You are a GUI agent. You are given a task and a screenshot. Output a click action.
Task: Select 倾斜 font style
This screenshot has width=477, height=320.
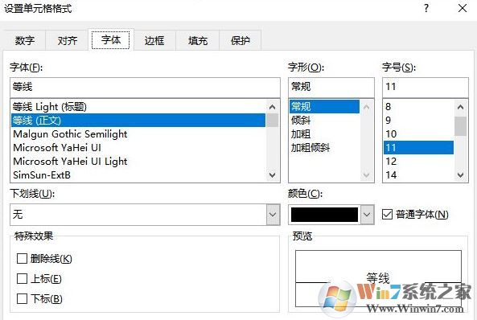[x=324, y=121]
